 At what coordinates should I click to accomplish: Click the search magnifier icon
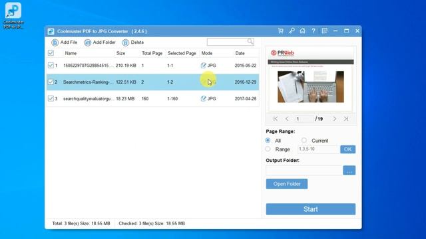(250, 41)
